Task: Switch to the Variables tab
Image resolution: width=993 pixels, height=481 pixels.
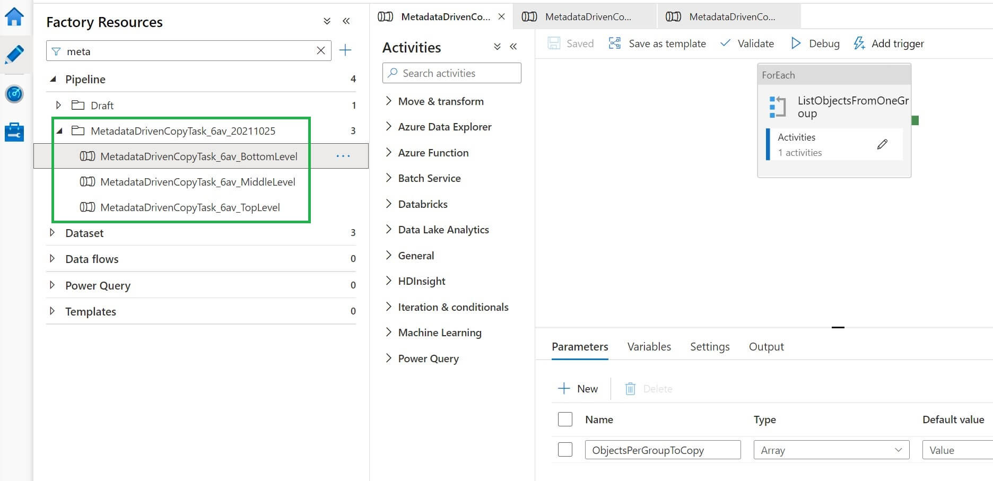Action: [x=649, y=347]
